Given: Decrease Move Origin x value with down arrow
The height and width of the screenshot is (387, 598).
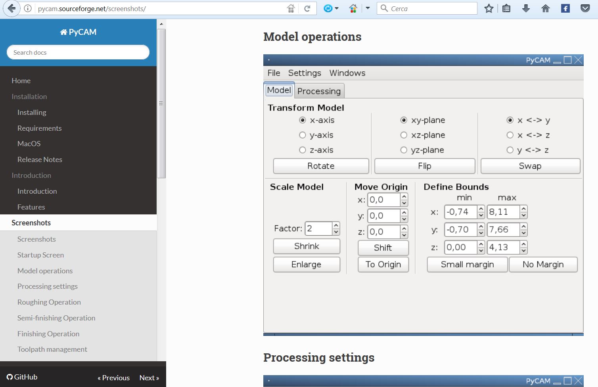Looking at the screenshot, I should [x=404, y=203].
